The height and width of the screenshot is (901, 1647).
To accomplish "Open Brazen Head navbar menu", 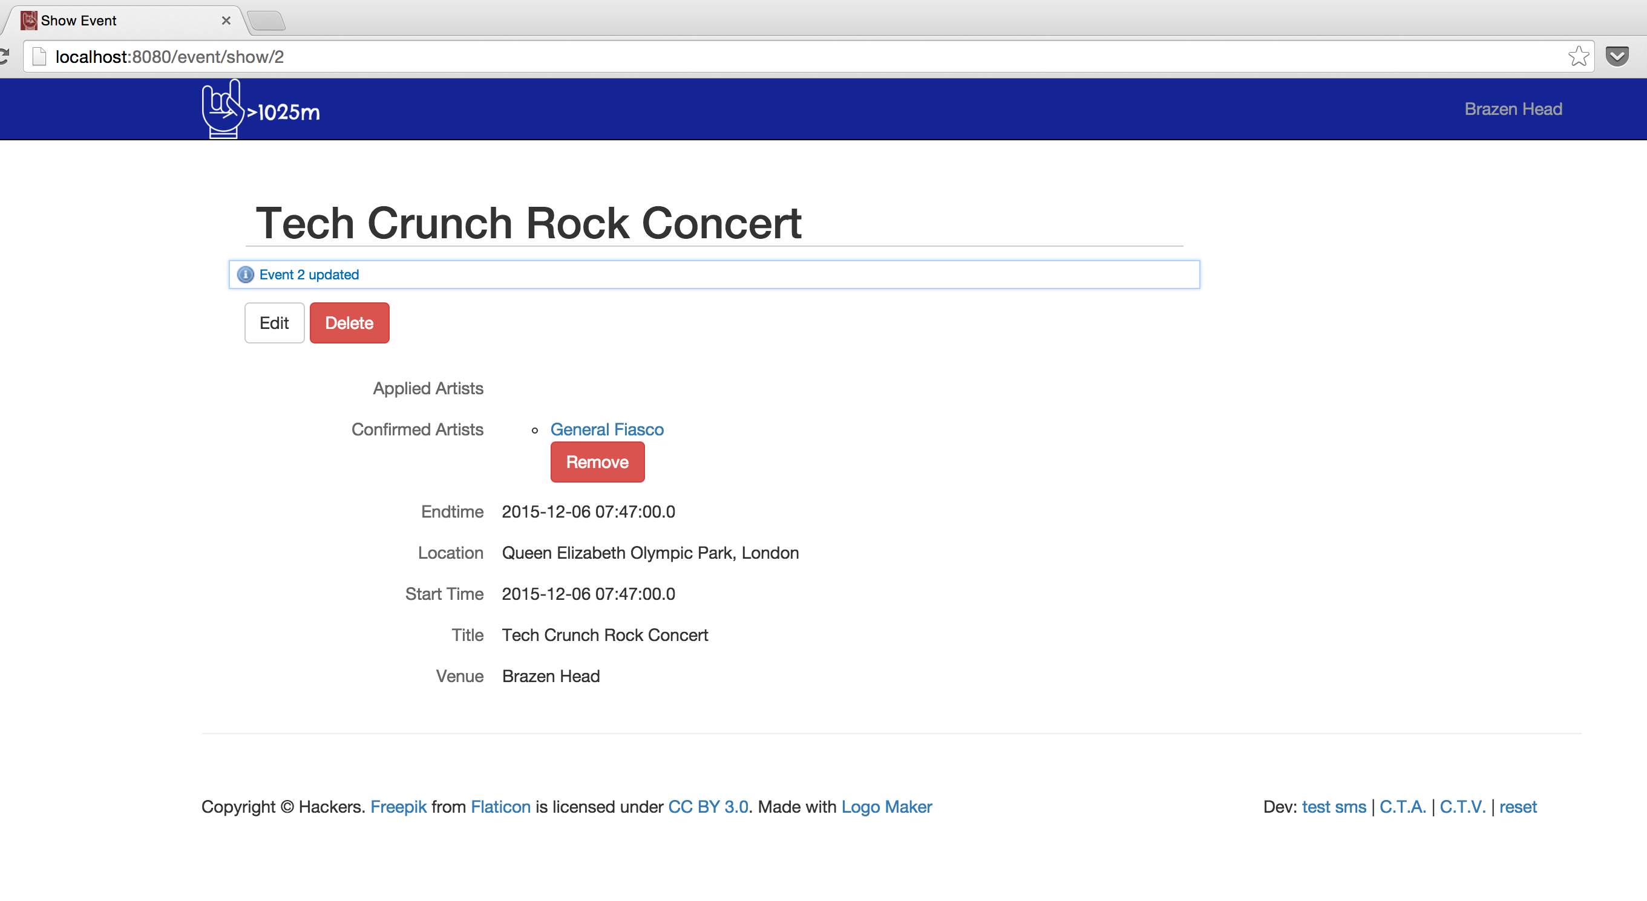I will pos(1513,109).
